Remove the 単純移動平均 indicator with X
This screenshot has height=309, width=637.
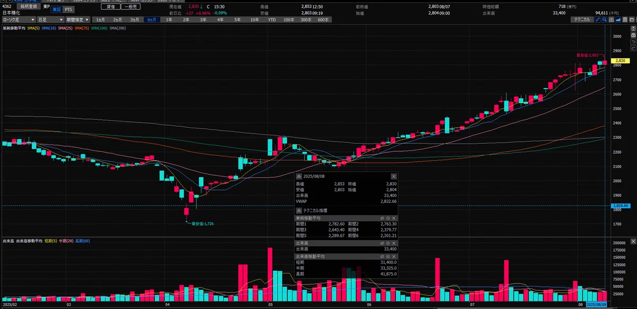pos(394,218)
